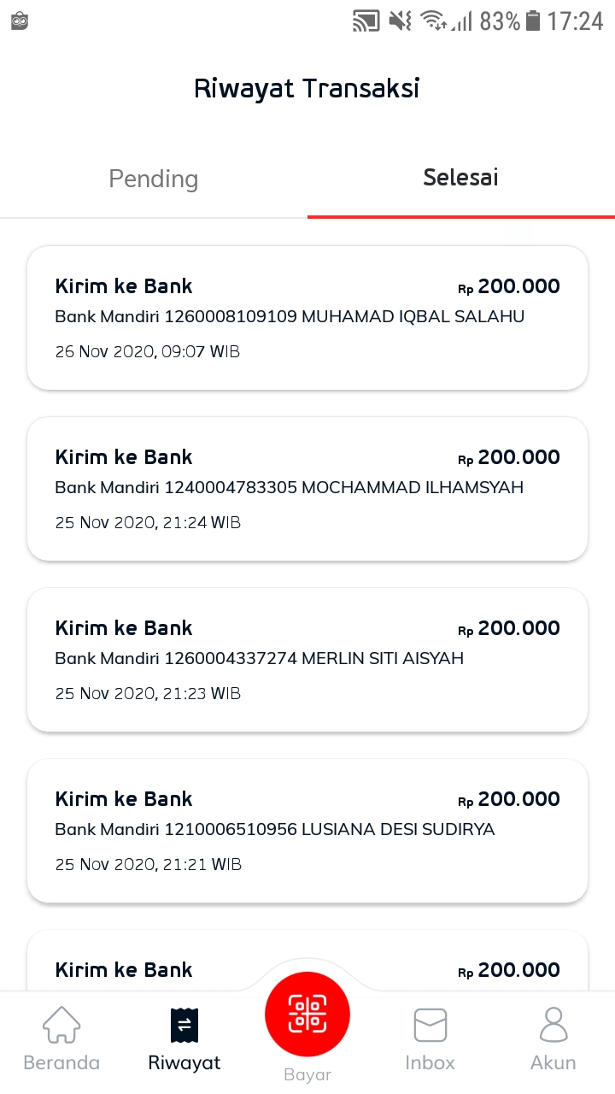Open the partially visible bottom transaction card
This screenshot has height=1094, width=615.
click(307, 961)
